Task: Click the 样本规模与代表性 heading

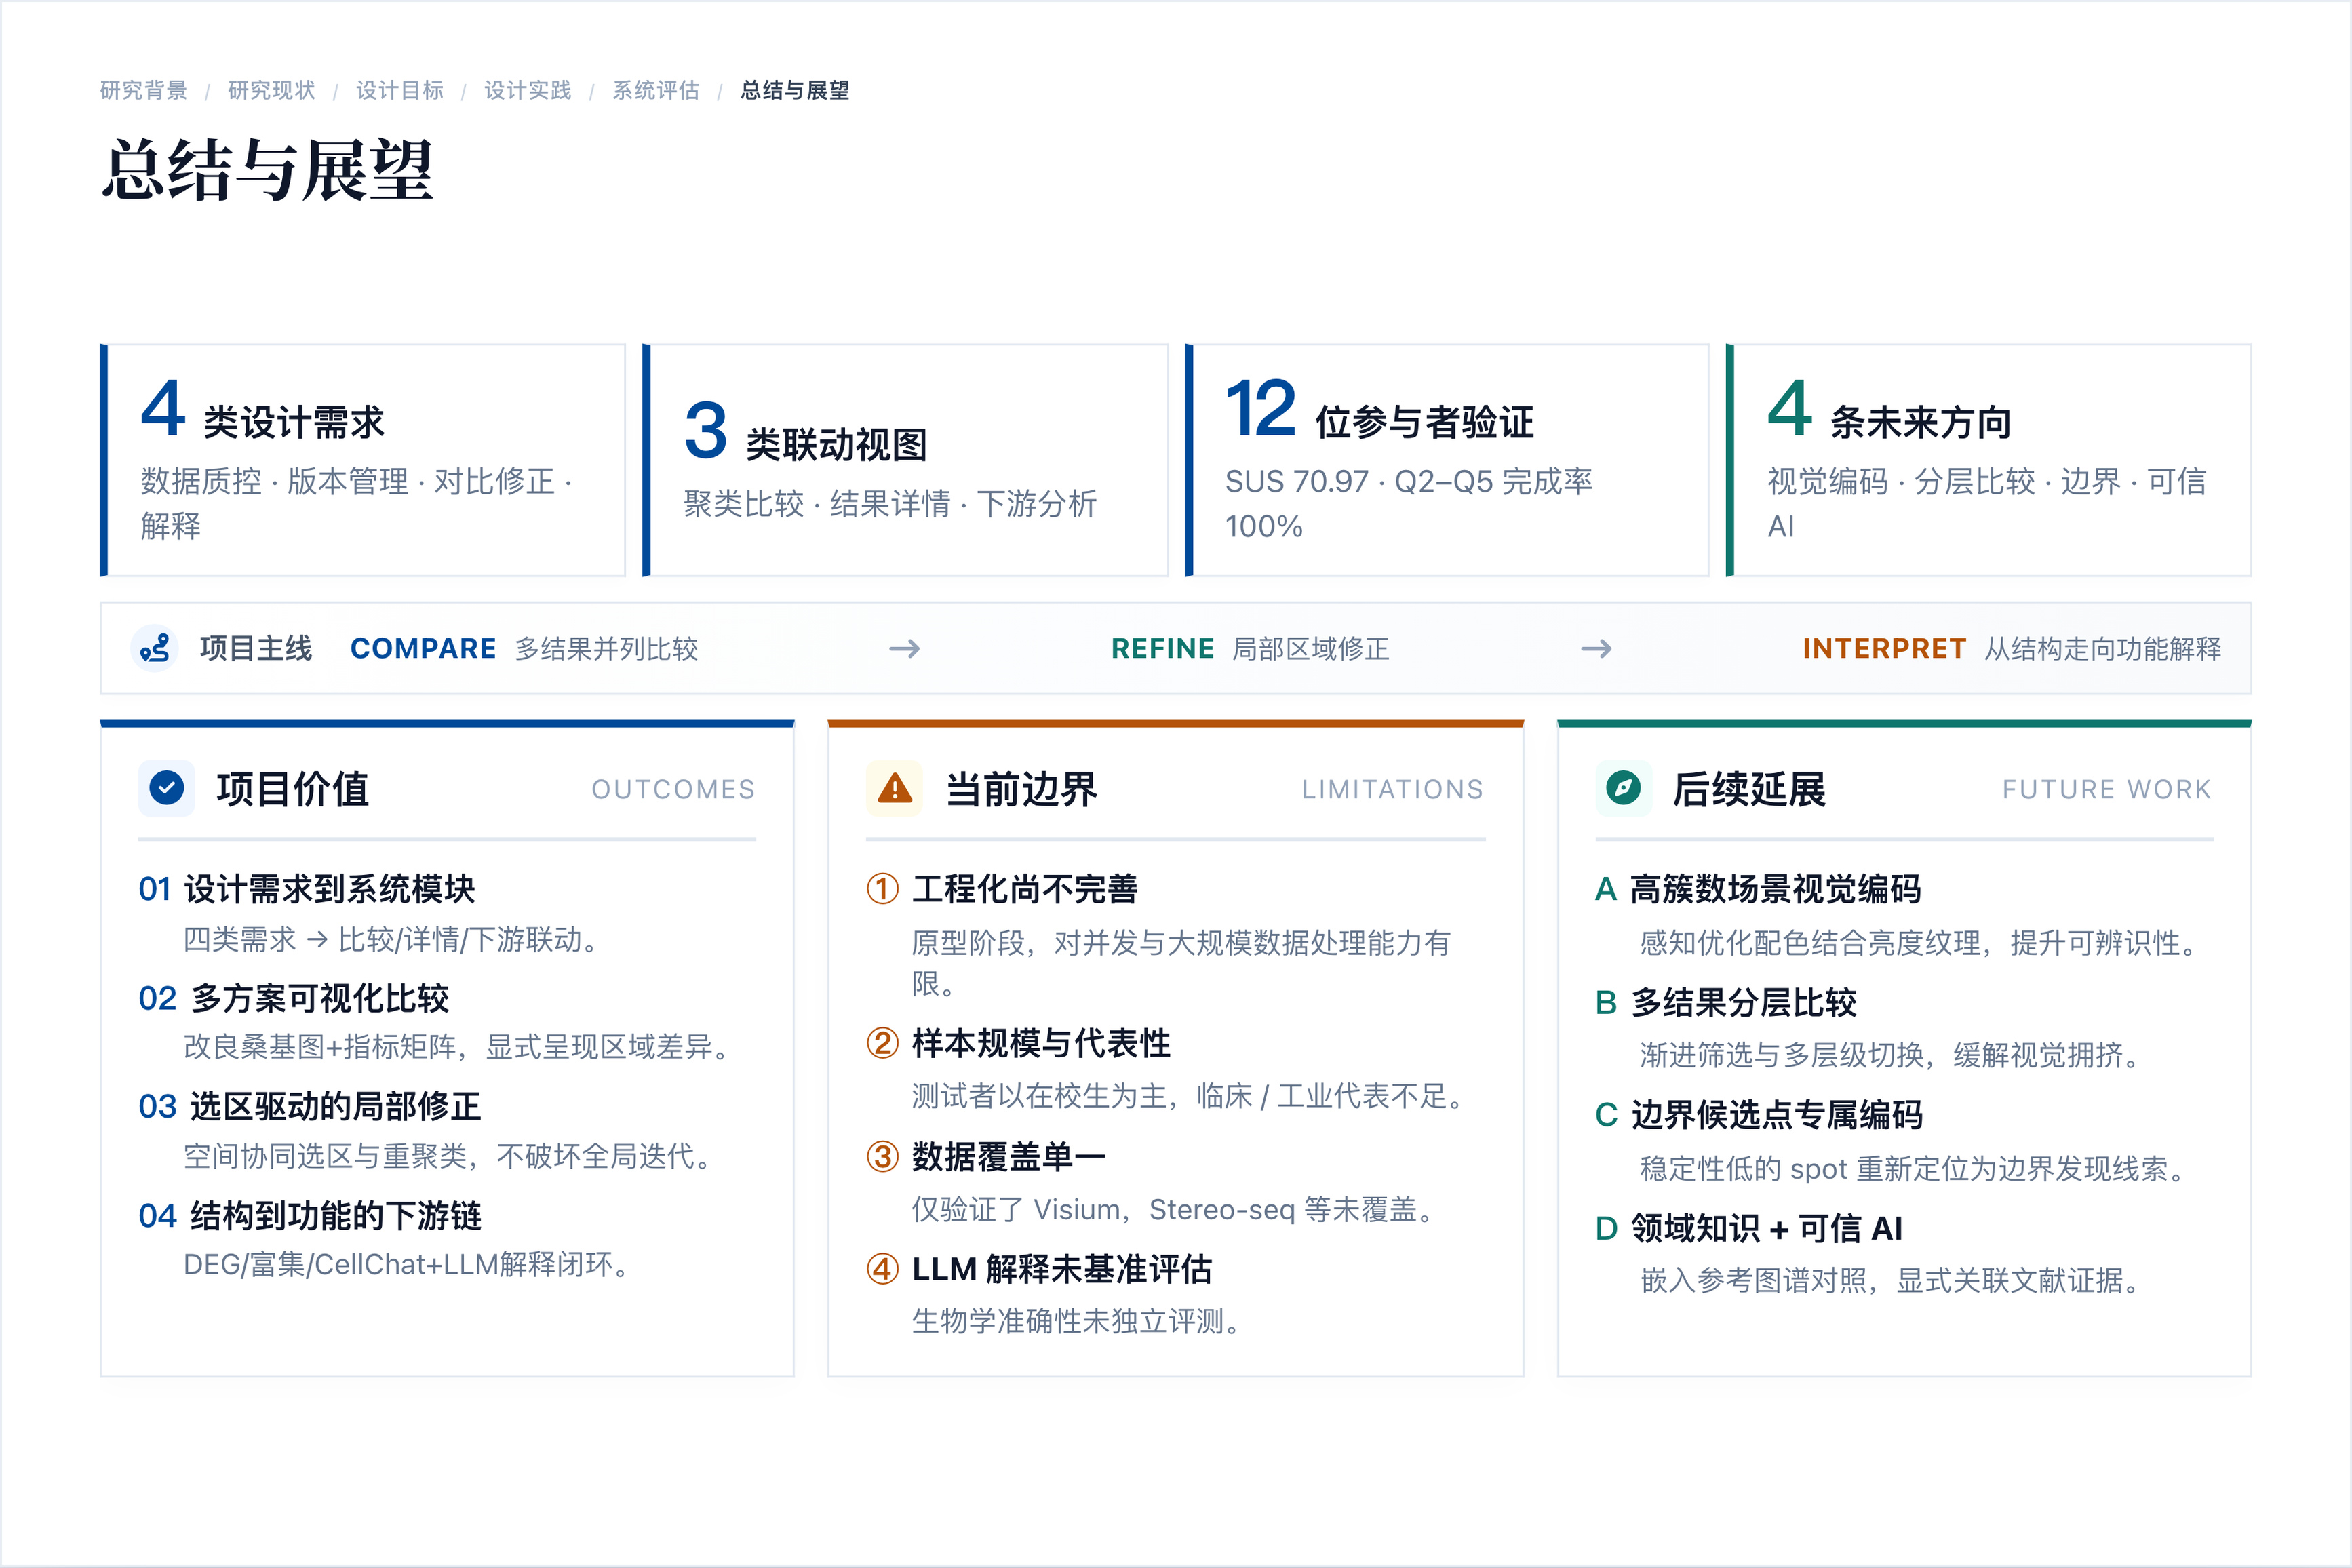Action: click(1041, 1043)
